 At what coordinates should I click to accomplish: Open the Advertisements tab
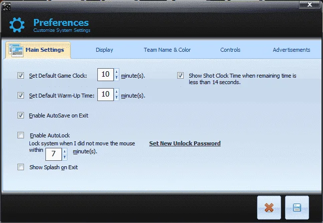point(292,50)
